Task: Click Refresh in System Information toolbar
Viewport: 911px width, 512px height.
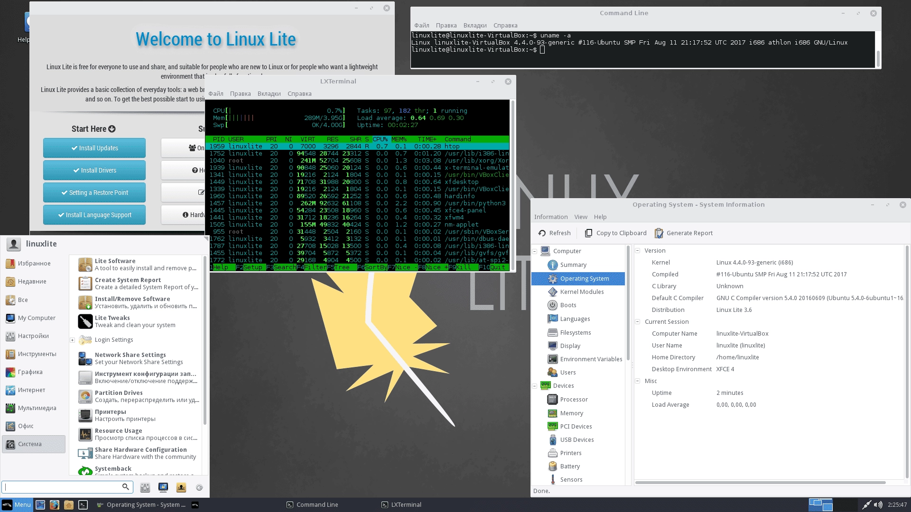Action: (x=554, y=233)
